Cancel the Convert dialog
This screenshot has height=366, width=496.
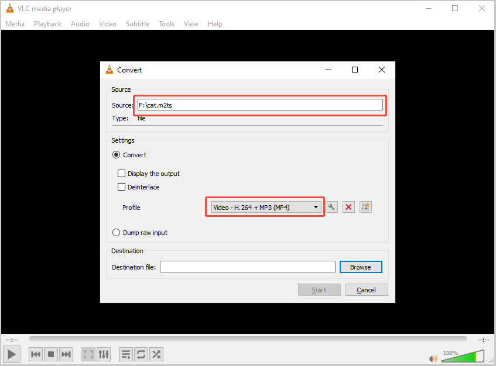[367, 290]
